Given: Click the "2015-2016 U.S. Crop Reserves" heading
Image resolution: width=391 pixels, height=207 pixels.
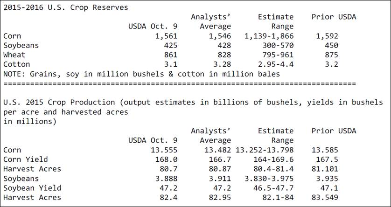Looking at the screenshot, I should (x=65, y=7).
